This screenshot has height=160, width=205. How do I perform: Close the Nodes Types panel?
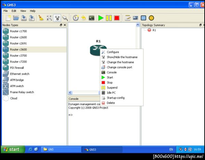click(x=65, y=25)
